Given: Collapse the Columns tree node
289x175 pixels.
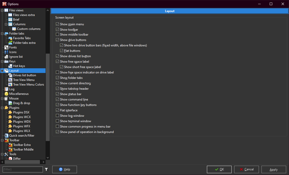Looking at the screenshot, I should tap(6, 24).
